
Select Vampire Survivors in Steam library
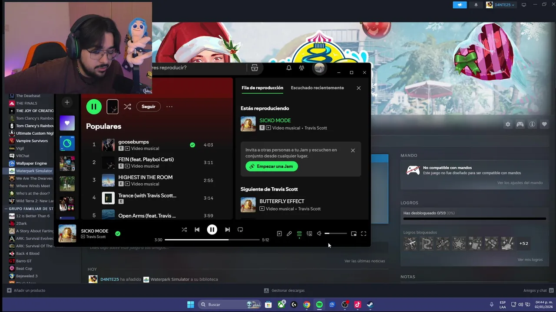[x=31, y=141]
